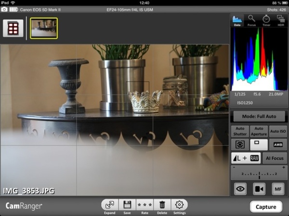Open the AWB white balance selector
The height and width of the screenshot is (216, 289).
[x=278, y=144]
